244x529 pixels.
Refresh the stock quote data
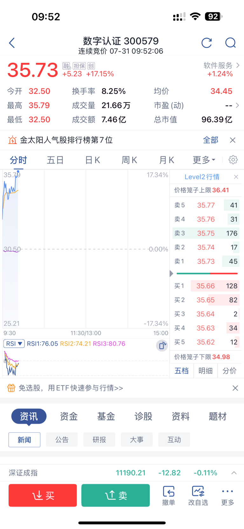207,43
